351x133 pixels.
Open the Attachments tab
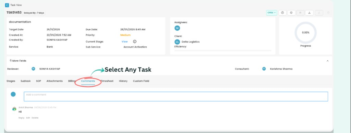(55, 81)
